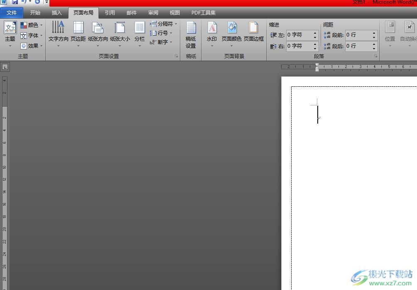
Task: Click the right indent input field
Action: (299, 46)
